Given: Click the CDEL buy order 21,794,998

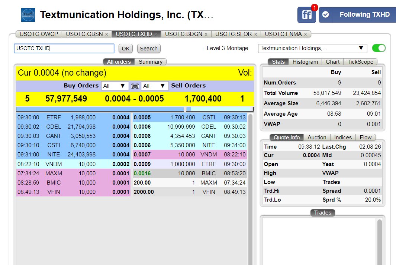Looking at the screenshot, I should pos(73,127).
